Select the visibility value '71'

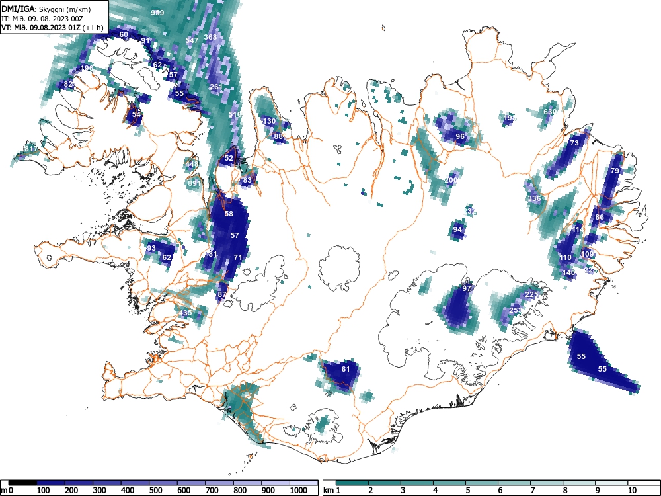point(238,257)
